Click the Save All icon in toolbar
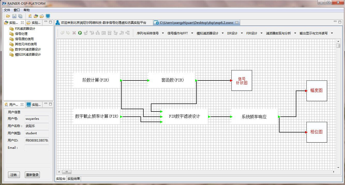This screenshot has width=345, height=185. [x=20, y=16]
